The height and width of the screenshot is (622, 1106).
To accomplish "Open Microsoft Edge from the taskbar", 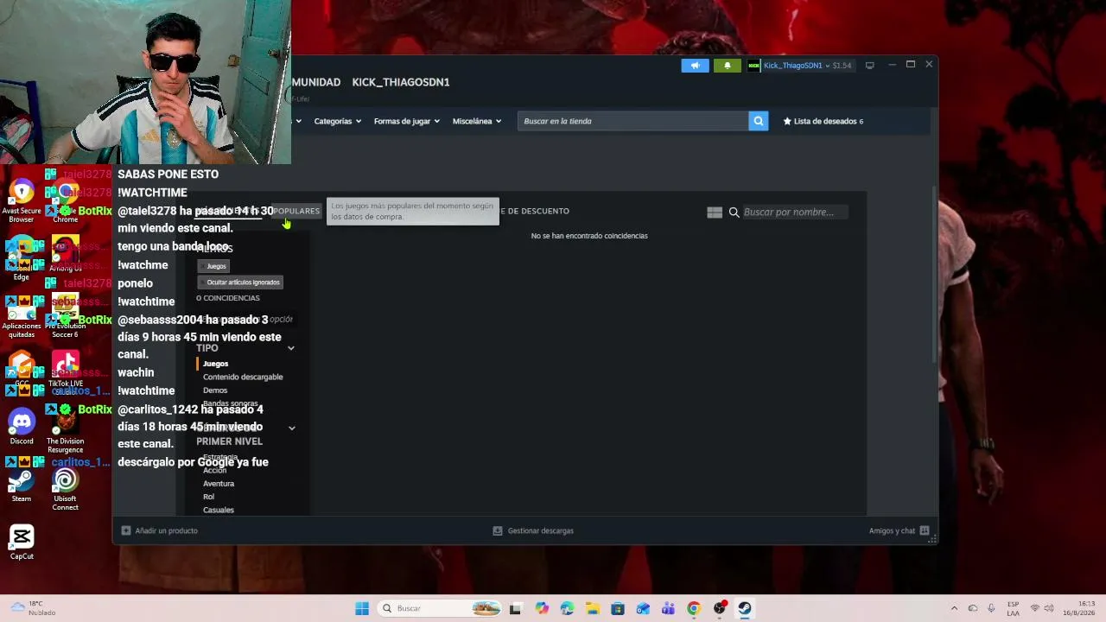I will [567, 608].
